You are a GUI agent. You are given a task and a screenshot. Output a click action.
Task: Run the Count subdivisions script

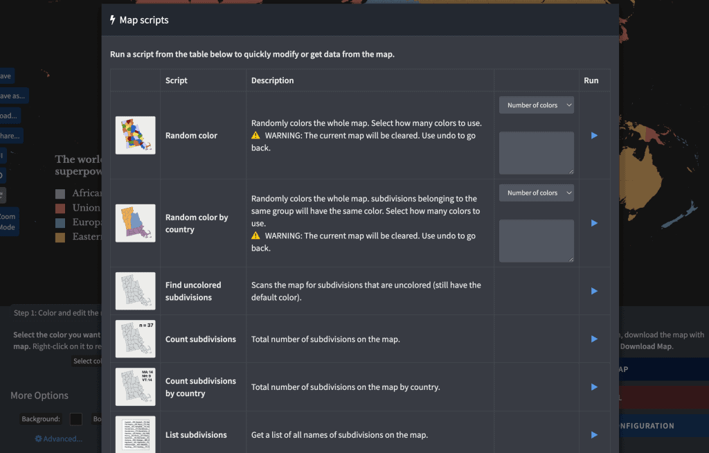pyautogui.click(x=594, y=339)
